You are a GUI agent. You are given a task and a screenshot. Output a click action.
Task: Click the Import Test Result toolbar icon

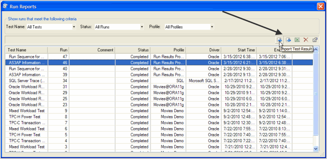pos(280,40)
